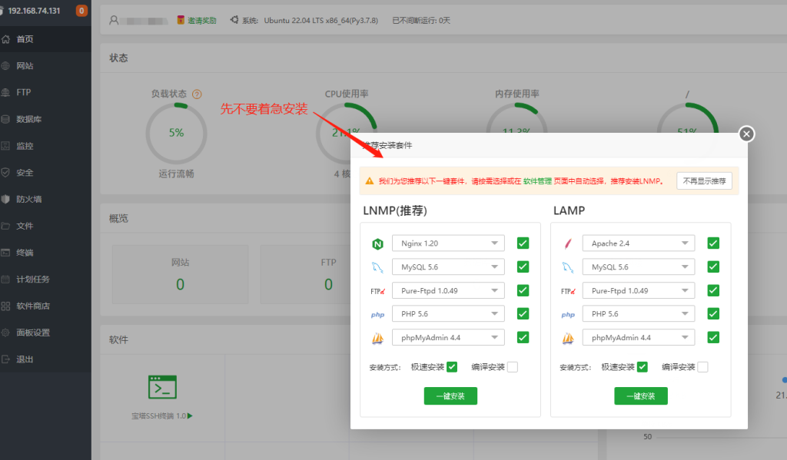
Task: Open the Apache 2.4 version dropdown
Action: [x=639, y=243]
